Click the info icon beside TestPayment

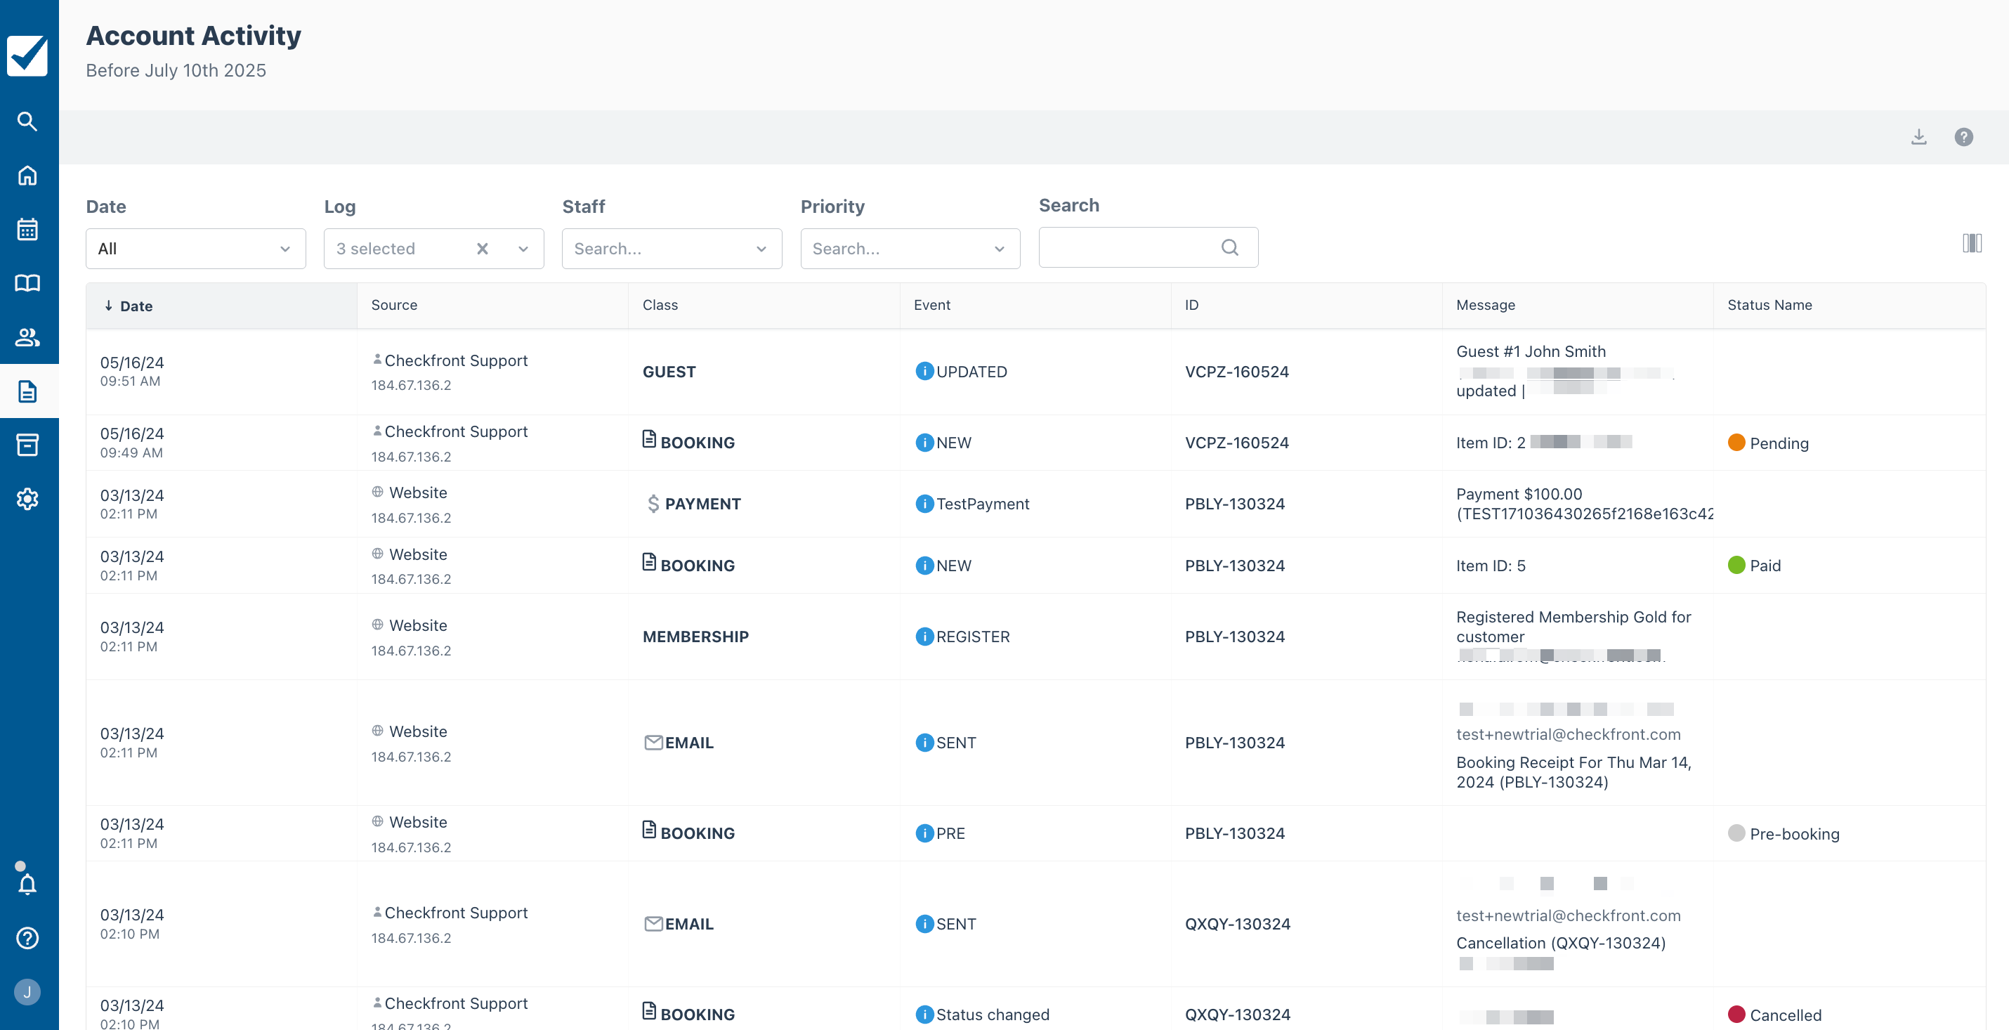924,504
